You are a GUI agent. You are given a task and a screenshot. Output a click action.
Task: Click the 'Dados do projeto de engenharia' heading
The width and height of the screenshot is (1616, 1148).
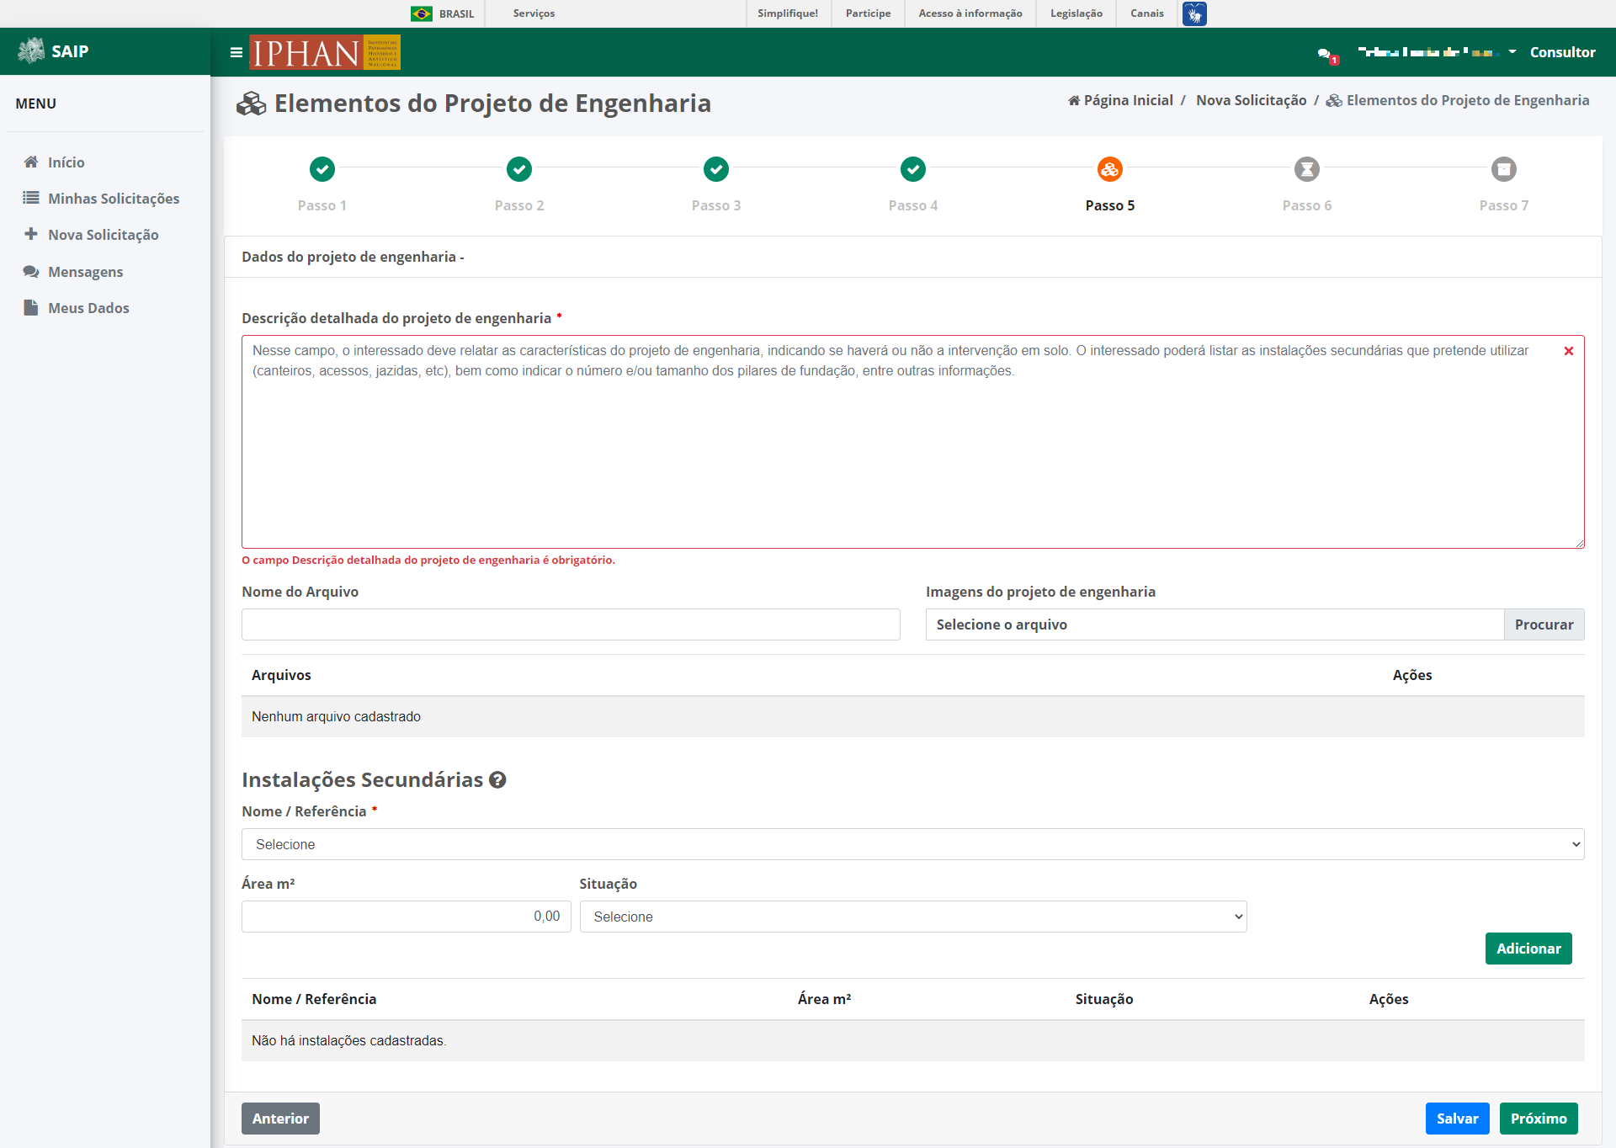tap(353, 257)
